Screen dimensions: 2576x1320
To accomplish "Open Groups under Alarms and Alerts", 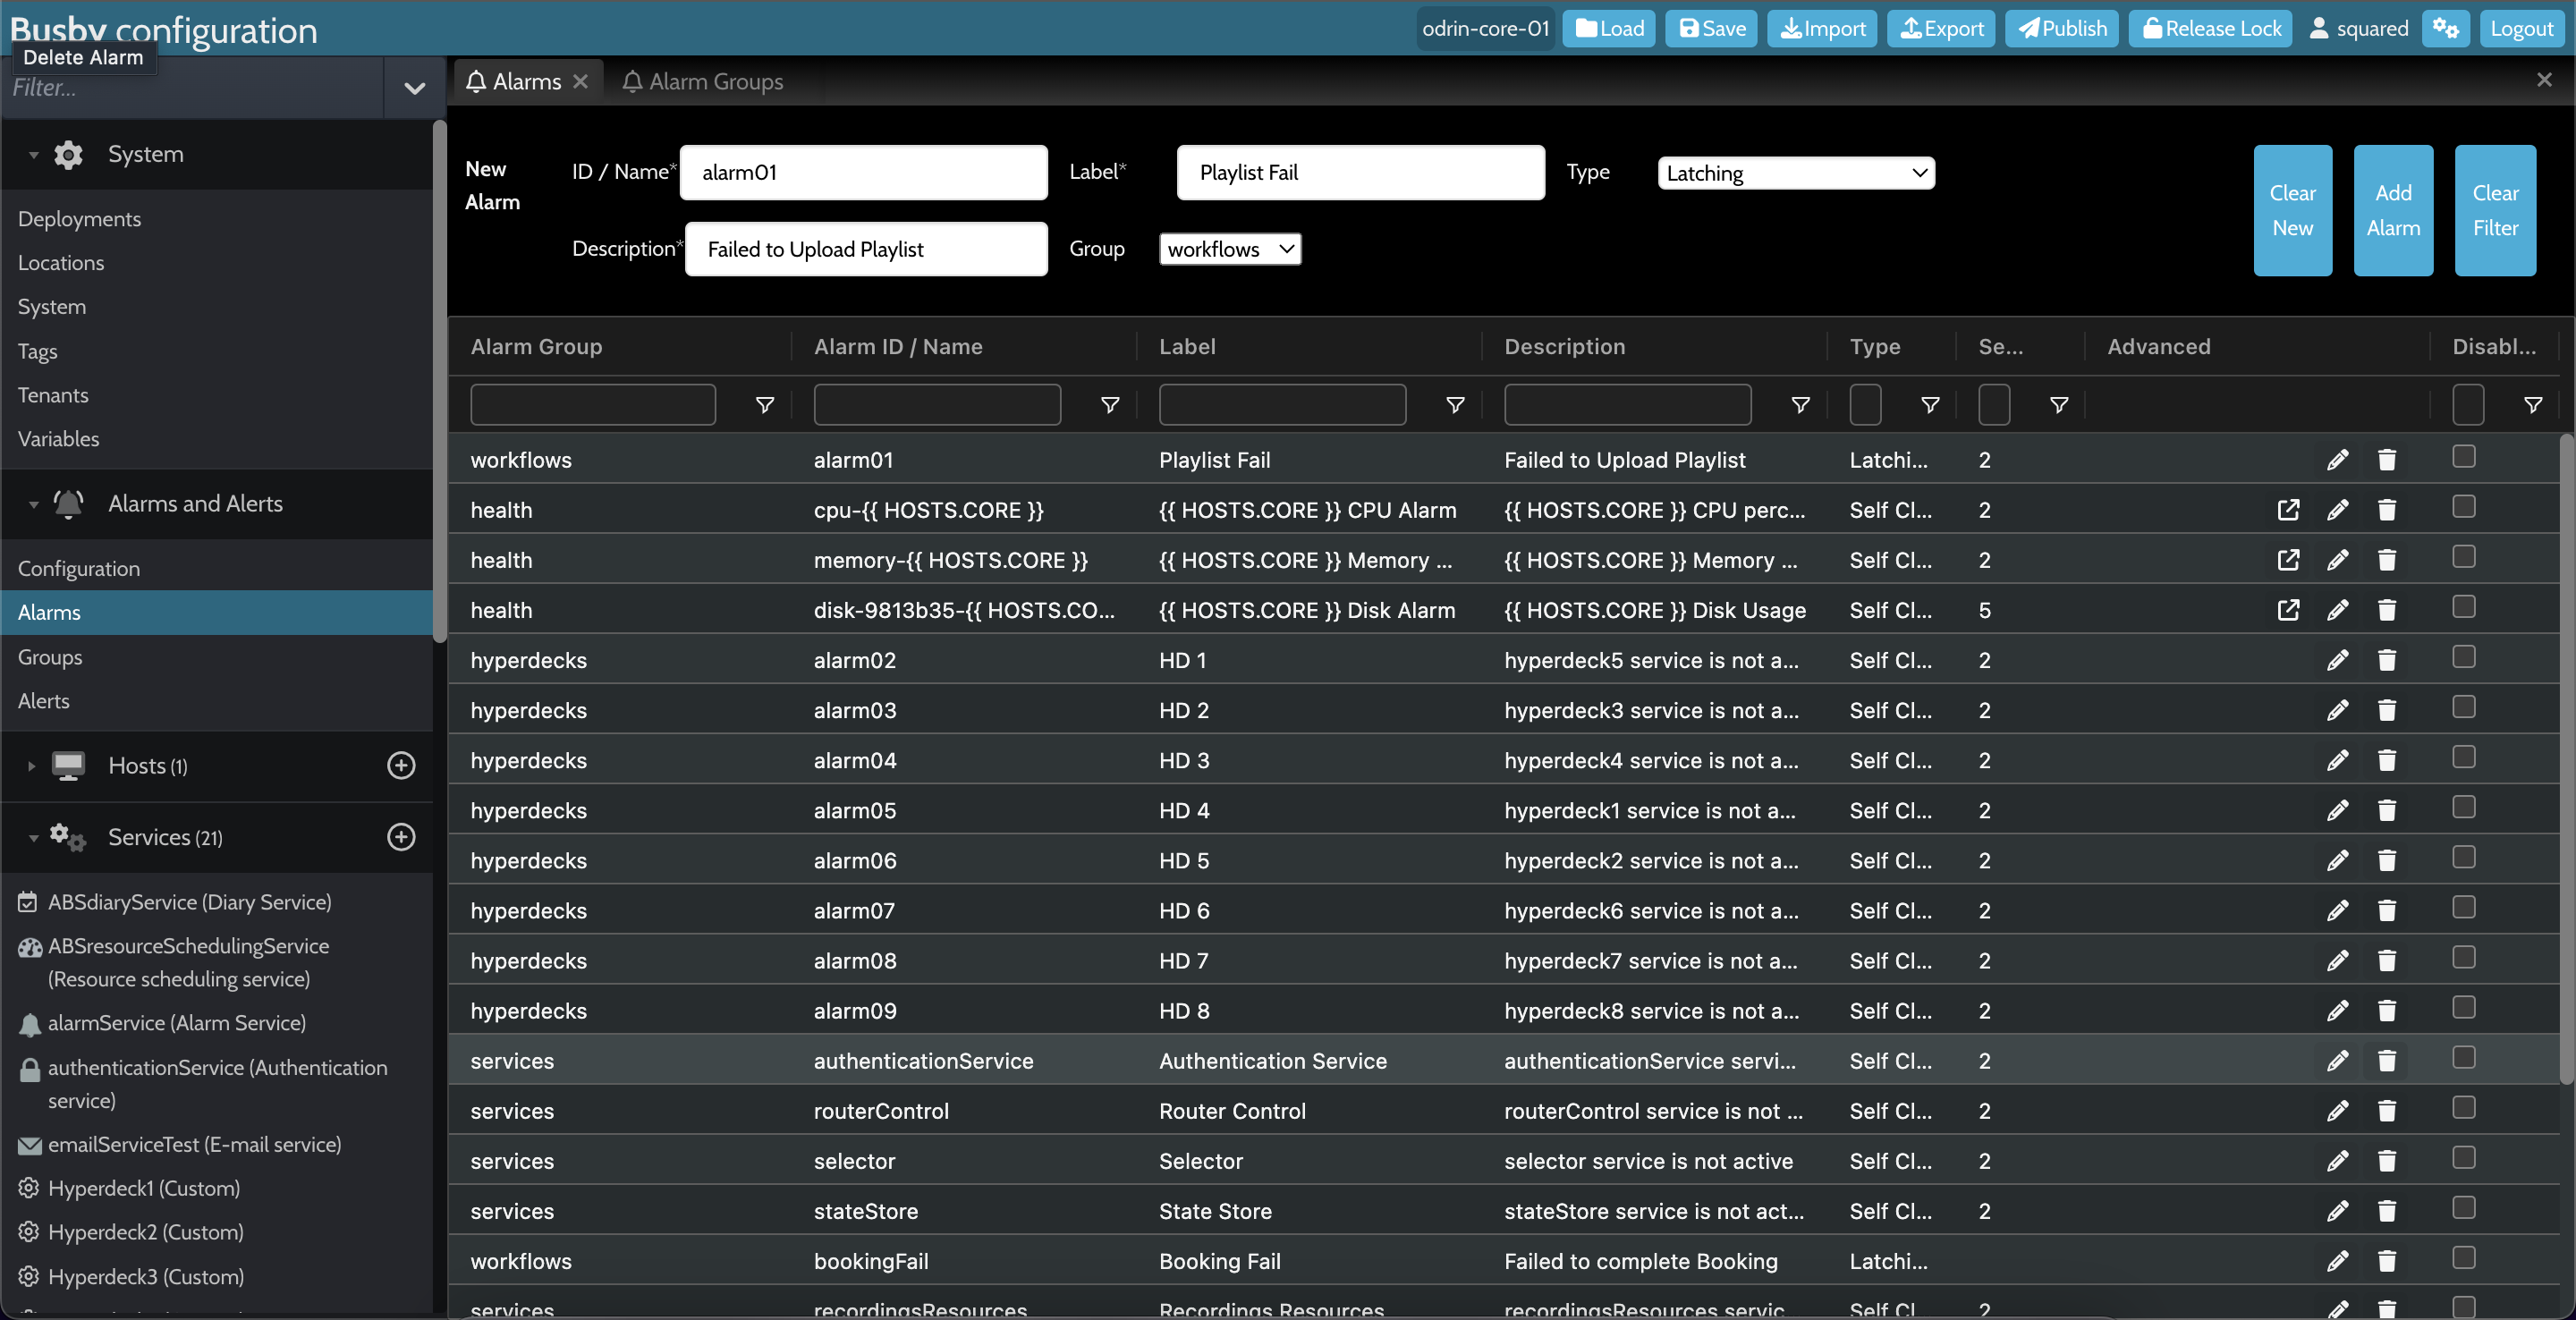I will tap(50, 657).
